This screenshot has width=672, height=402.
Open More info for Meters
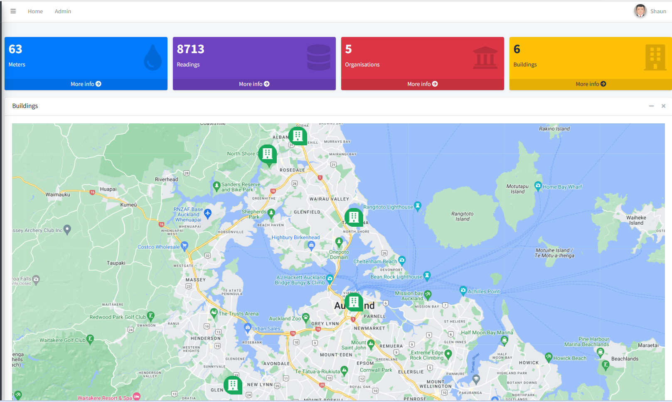86,84
